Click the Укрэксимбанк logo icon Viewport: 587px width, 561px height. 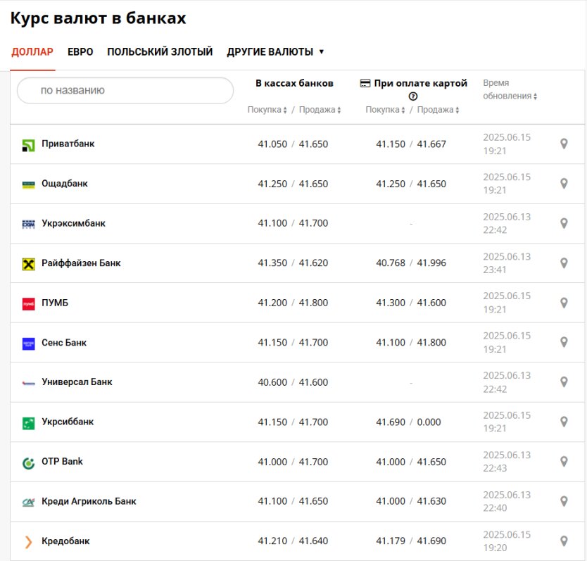click(x=28, y=224)
